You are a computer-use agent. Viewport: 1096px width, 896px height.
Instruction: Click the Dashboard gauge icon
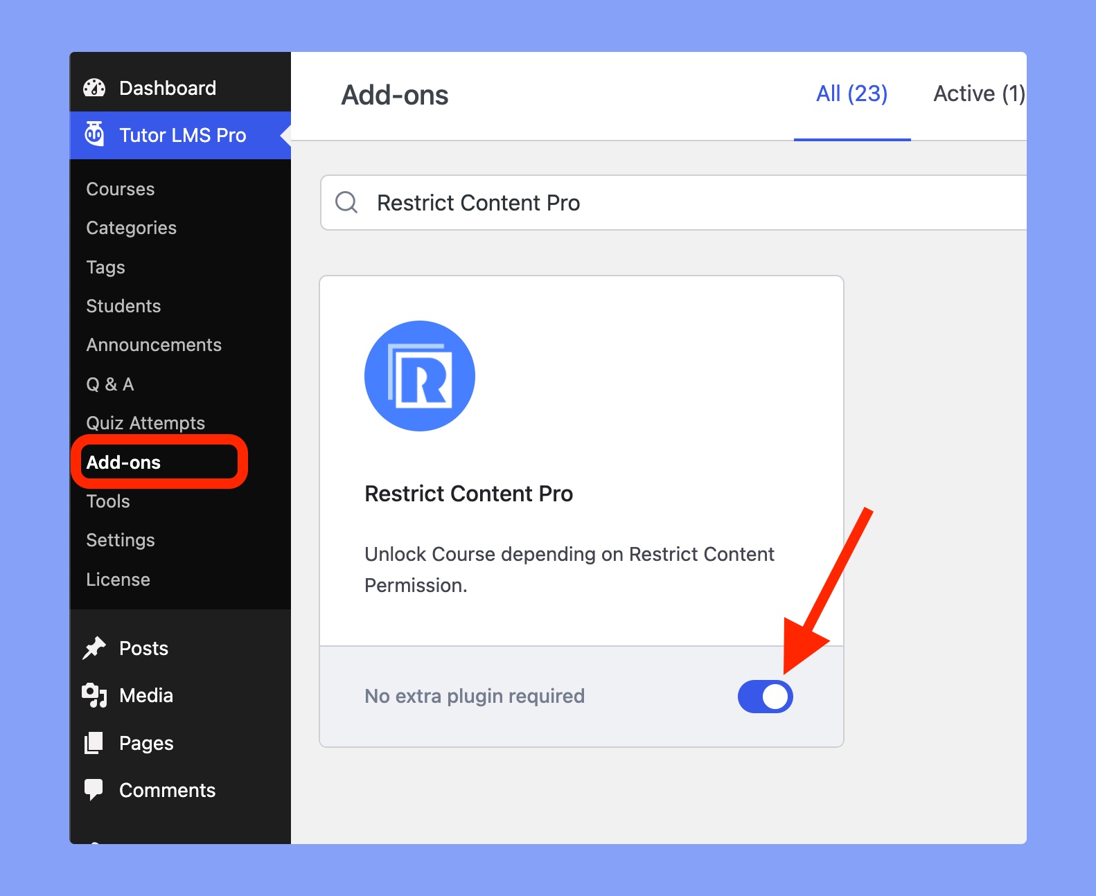click(94, 88)
